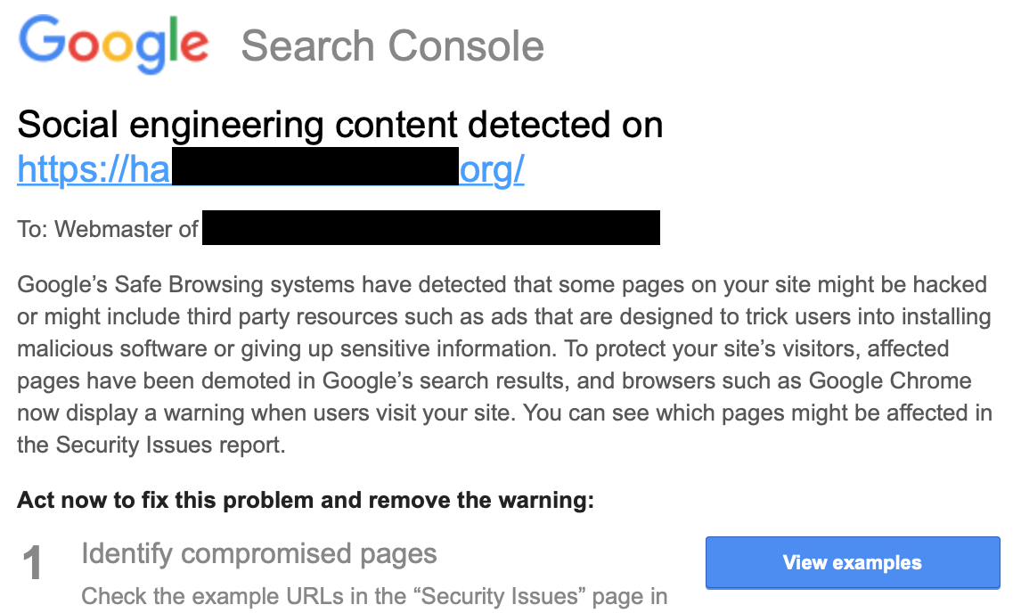Click the blacked-out portion of the URL

[315, 166]
